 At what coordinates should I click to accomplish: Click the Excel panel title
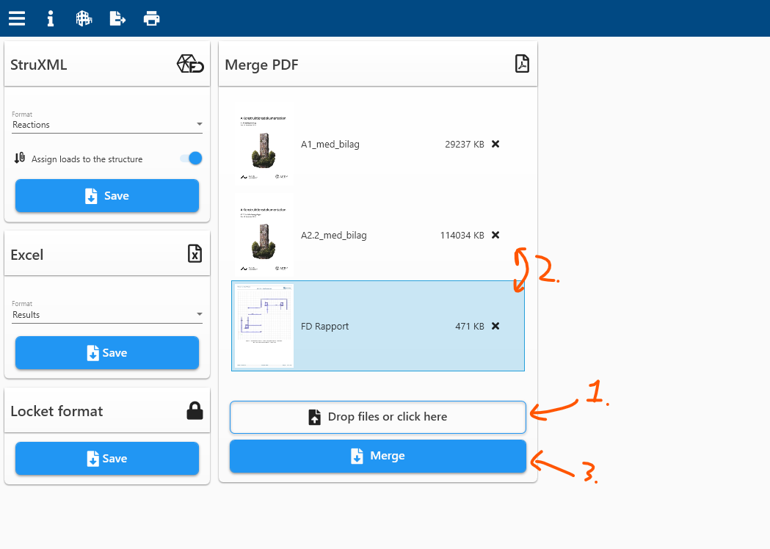pos(27,255)
